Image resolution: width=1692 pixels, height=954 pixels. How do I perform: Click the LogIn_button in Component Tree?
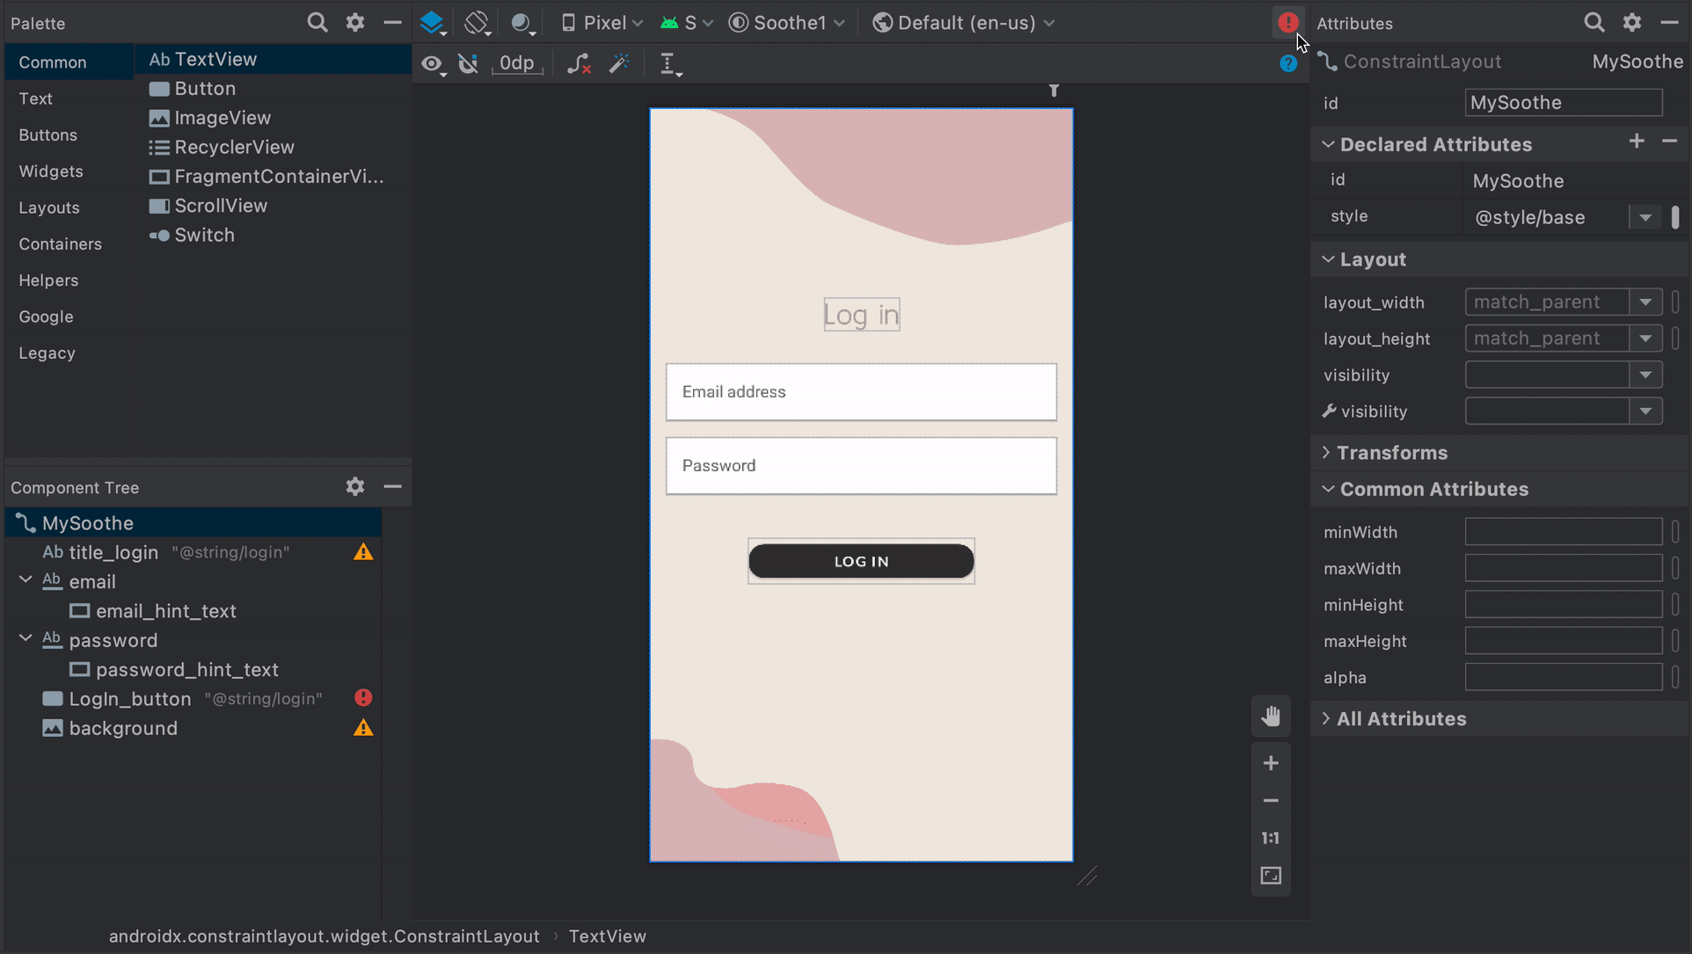tap(128, 698)
